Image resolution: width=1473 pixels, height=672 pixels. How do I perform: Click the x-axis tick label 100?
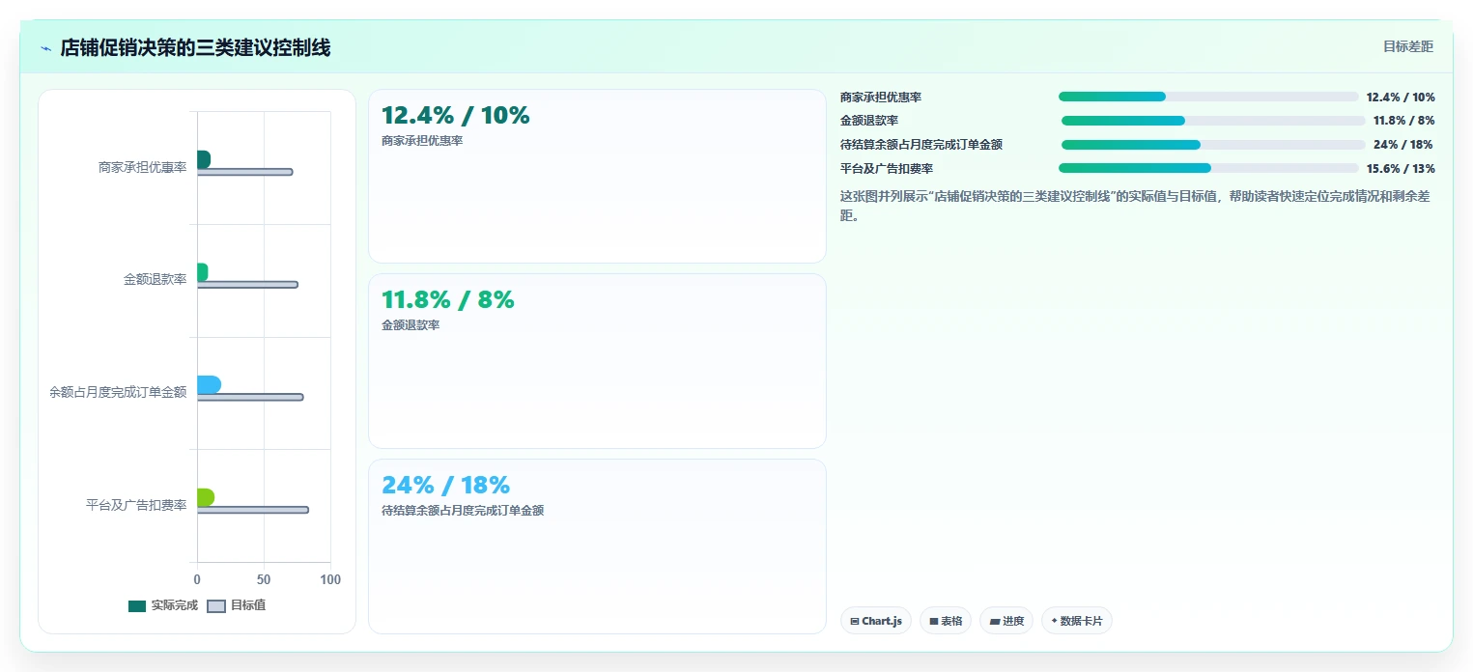[330, 579]
